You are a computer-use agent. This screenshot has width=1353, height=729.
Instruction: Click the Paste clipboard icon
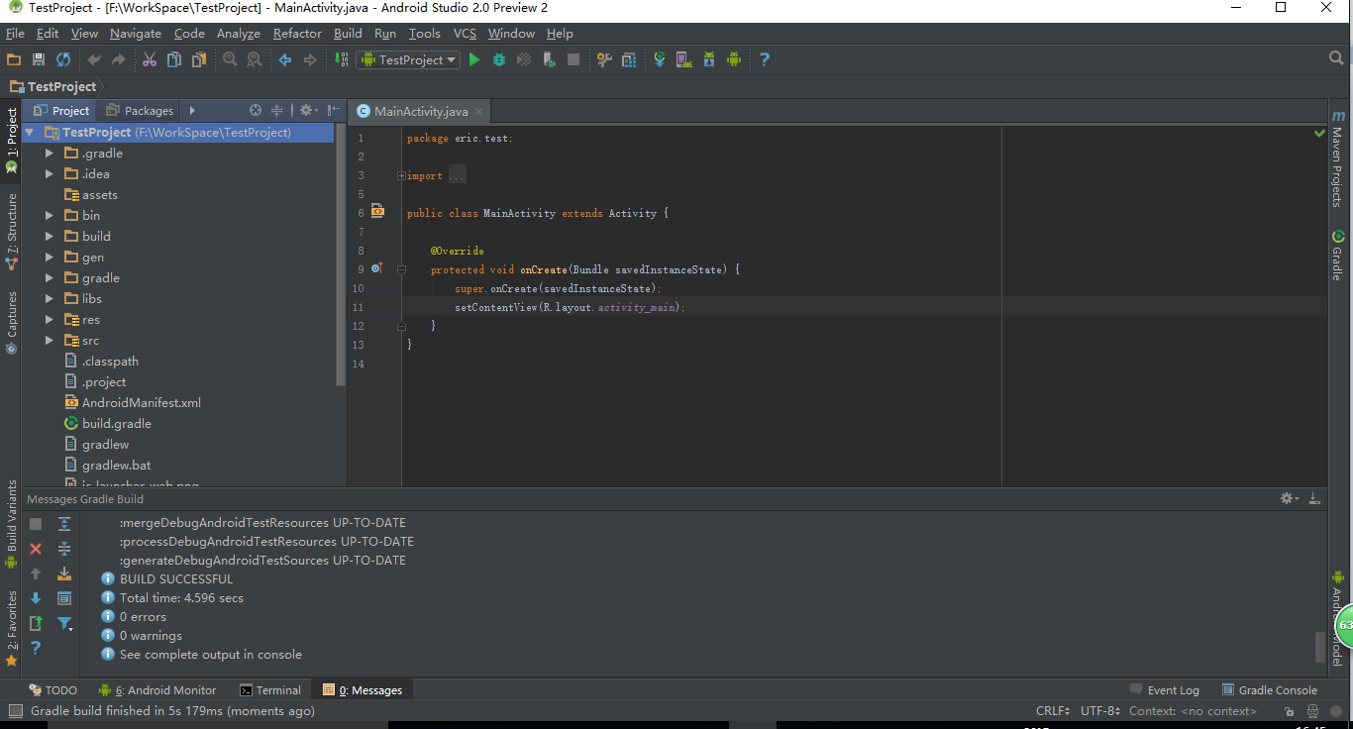click(199, 59)
